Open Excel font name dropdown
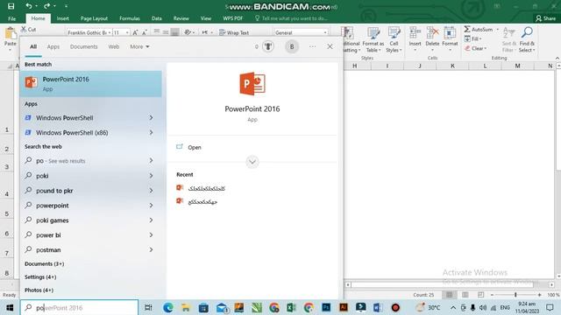 (x=109, y=32)
